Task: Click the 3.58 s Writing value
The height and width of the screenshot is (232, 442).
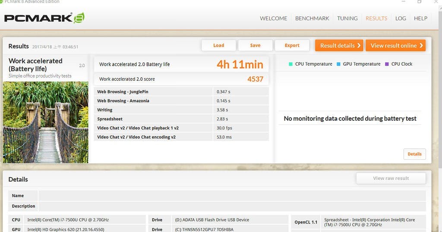Action: (x=222, y=110)
